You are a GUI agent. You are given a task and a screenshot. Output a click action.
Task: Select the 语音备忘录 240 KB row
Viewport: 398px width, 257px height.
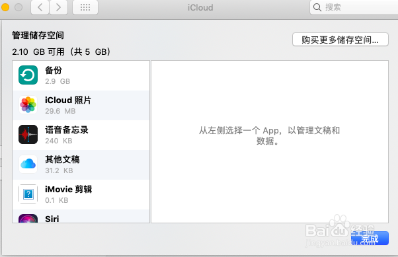[x=81, y=135]
